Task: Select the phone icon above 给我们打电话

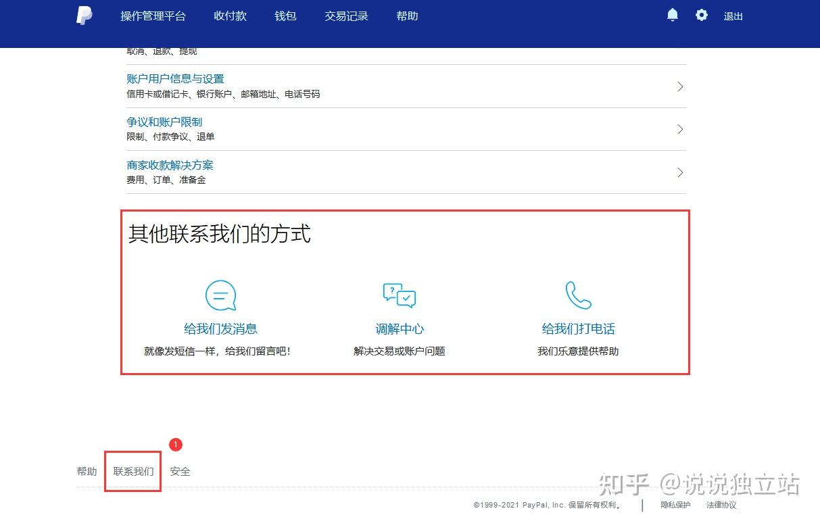Action: tap(578, 295)
